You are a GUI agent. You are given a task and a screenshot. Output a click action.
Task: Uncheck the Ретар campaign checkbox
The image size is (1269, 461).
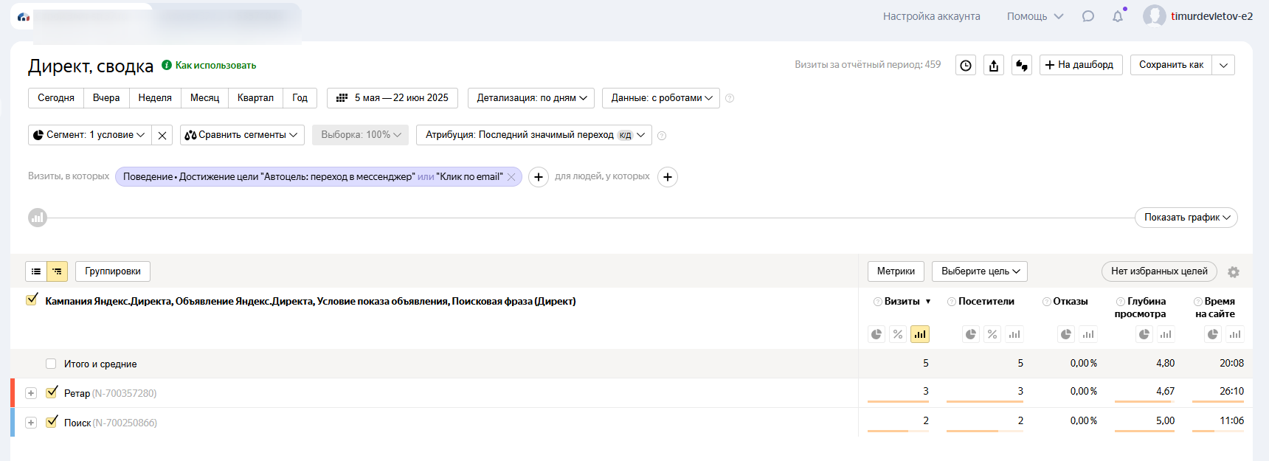52,392
